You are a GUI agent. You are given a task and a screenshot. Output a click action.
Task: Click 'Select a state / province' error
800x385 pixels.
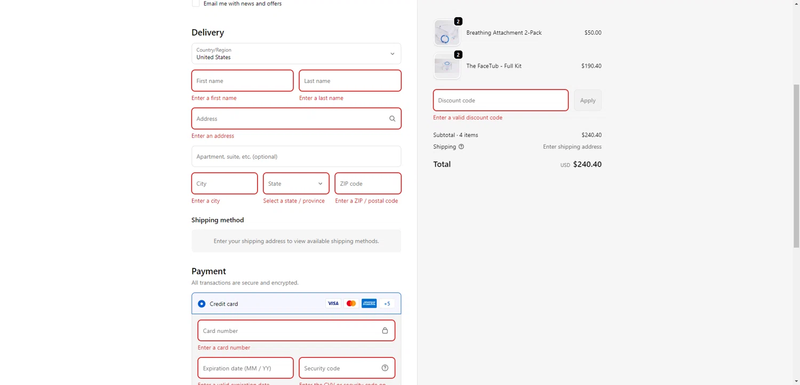(x=294, y=201)
